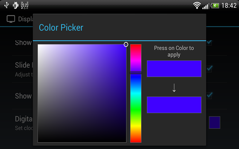Image resolution: width=239 pixels, height=149 pixels.
Task: Apply the new color in the lower box
Action: (x=174, y=105)
